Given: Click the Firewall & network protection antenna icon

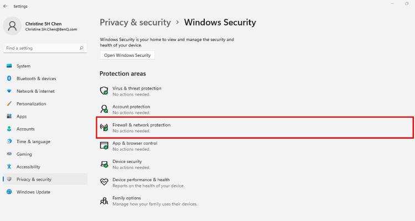Looking at the screenshot, I should [104, 127].
